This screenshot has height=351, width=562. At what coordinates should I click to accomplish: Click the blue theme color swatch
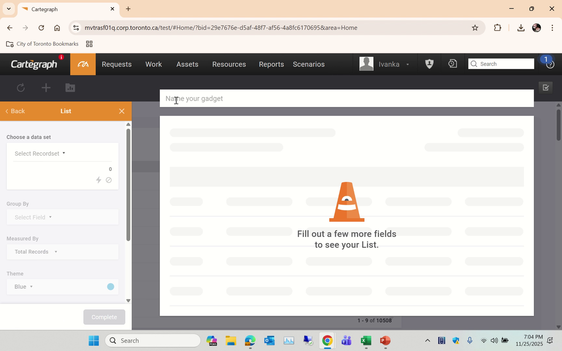[110, 286]
